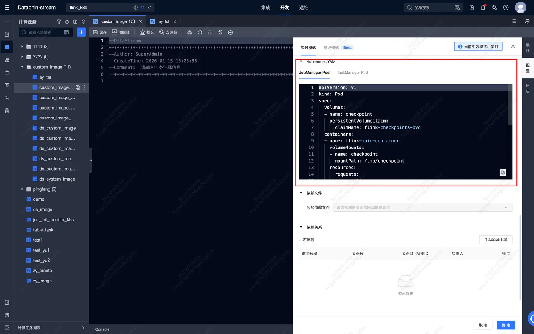Click the trash icon in left sidebar

[7, 111]
